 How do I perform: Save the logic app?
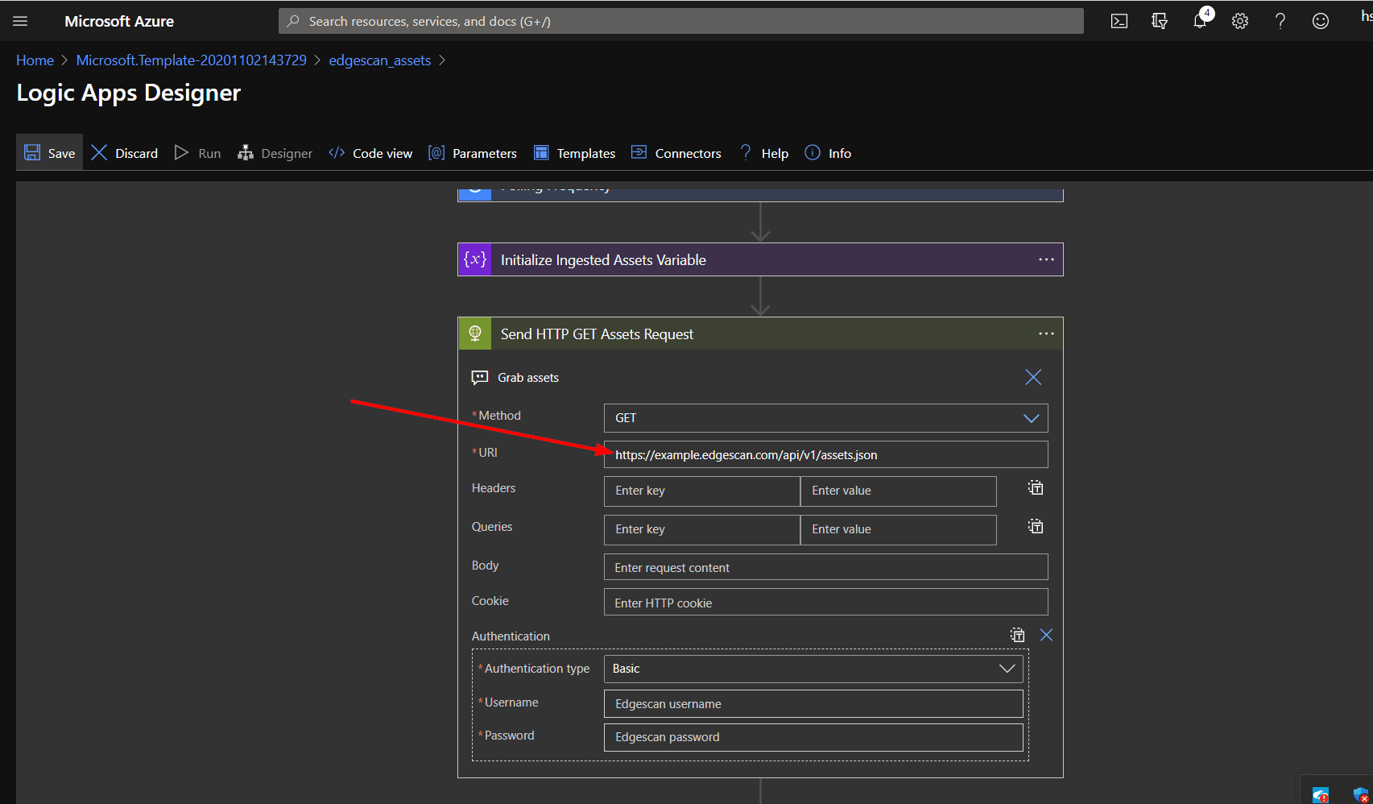[x=50, y=153]
